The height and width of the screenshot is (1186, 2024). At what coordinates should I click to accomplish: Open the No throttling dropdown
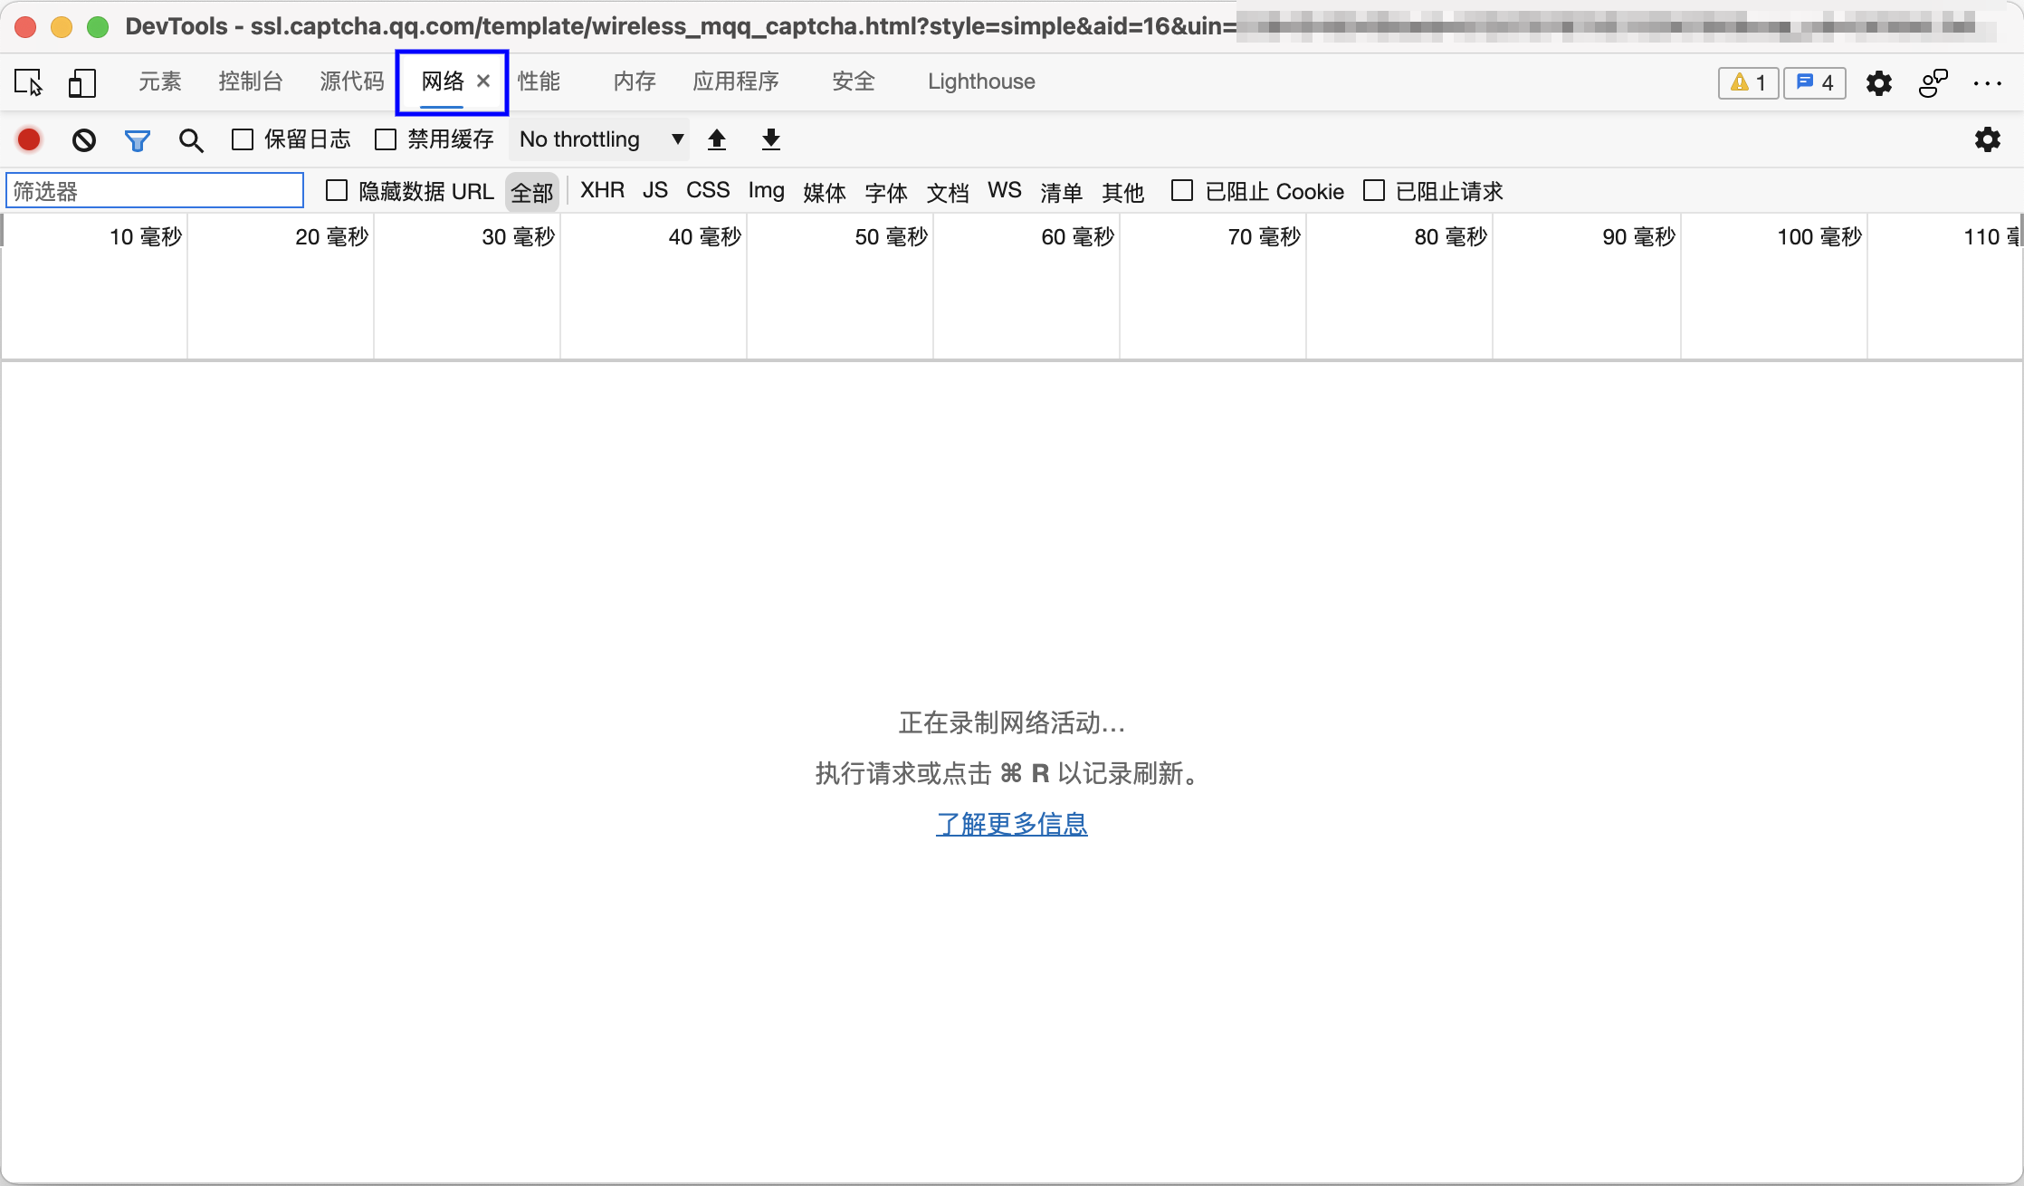tap(599, 139)
